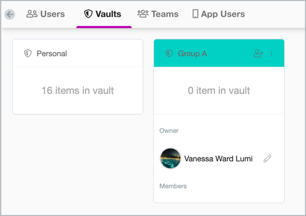Click the back arrow button
The height and width of the screenshot is (216, 306).
(x=9, y=14)
